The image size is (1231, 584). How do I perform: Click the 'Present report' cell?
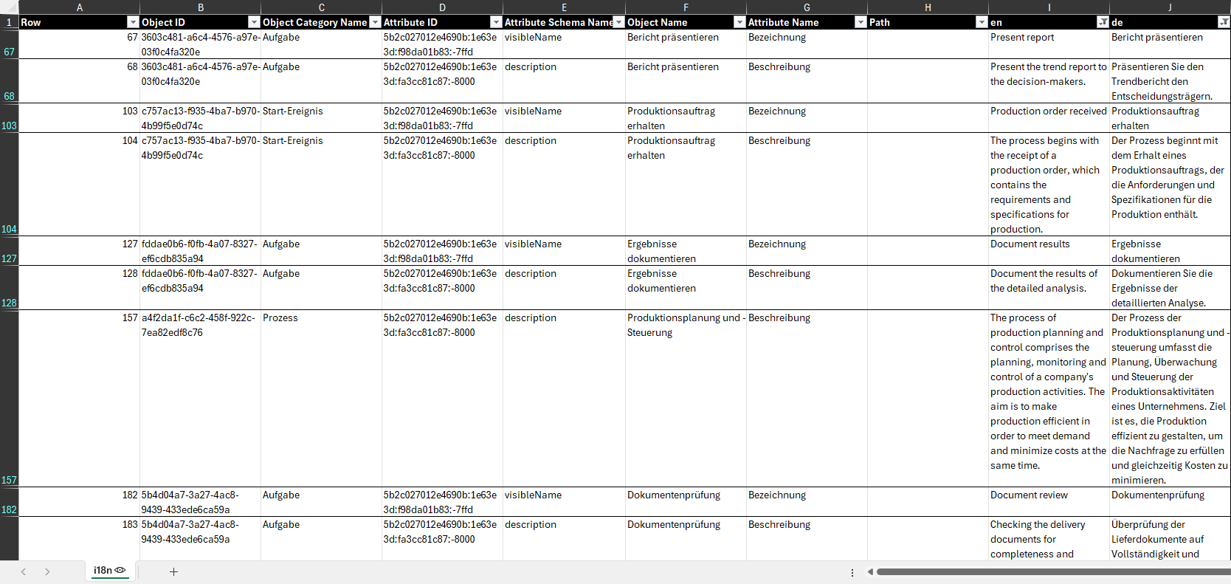1049,44
